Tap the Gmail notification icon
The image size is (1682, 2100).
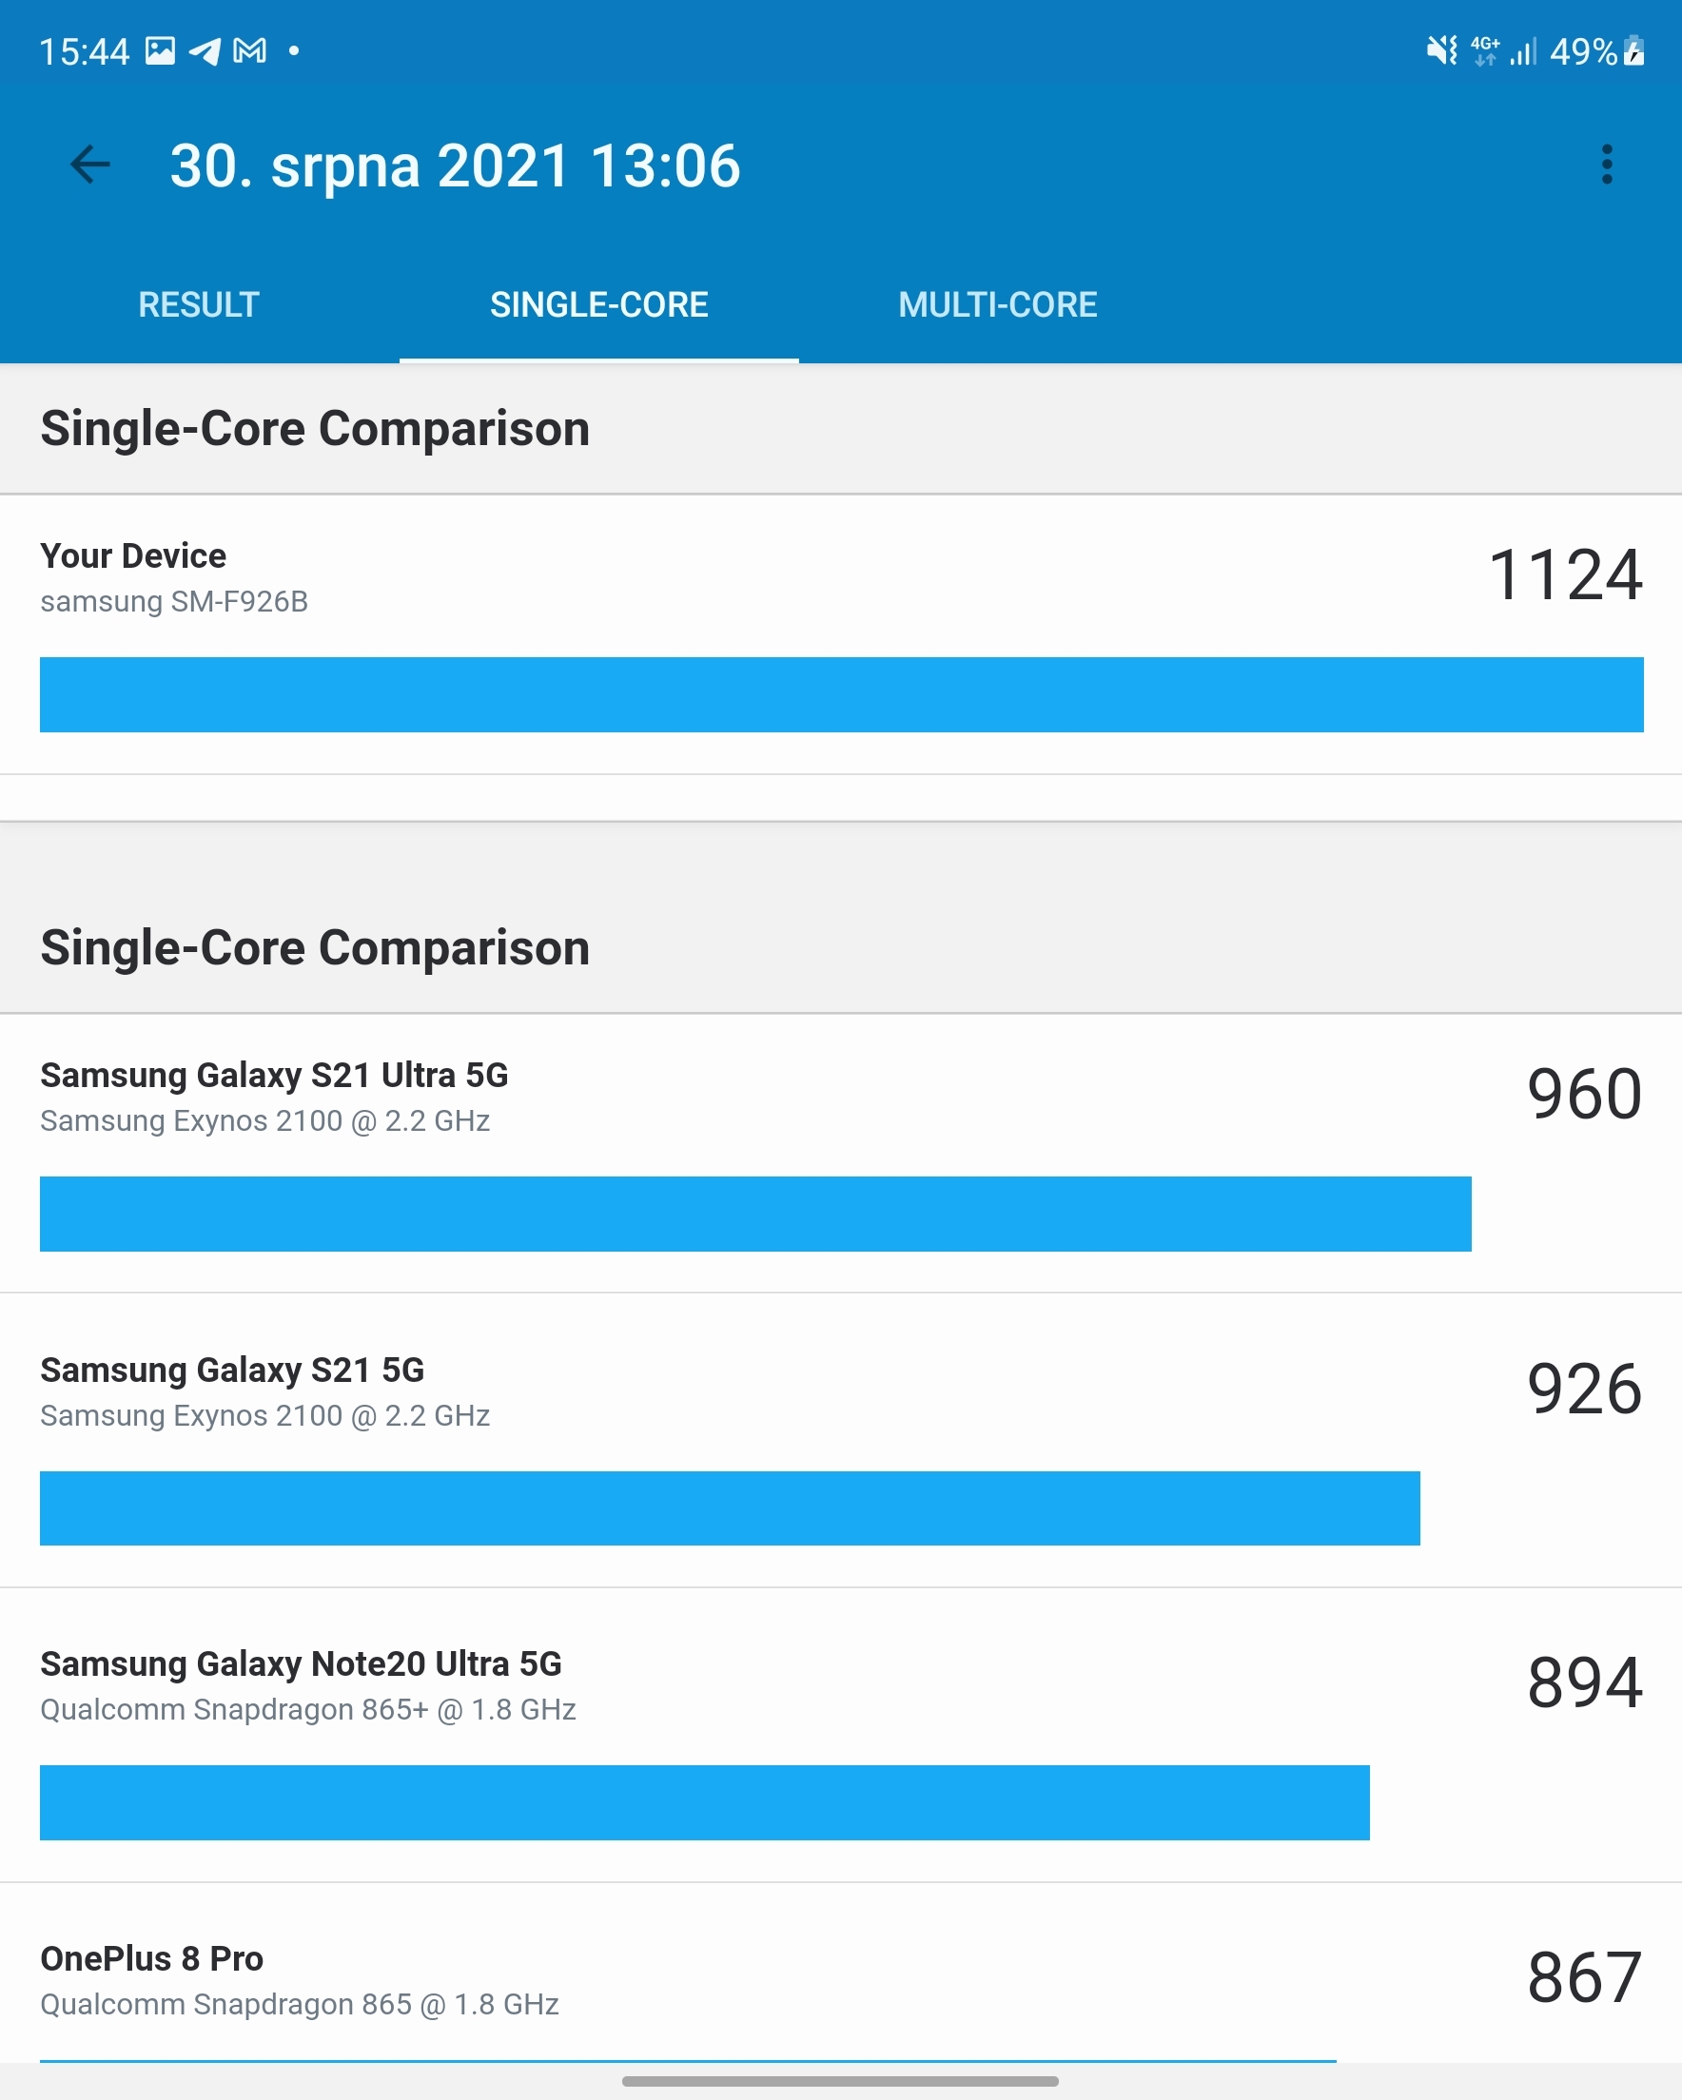[249, 50]
